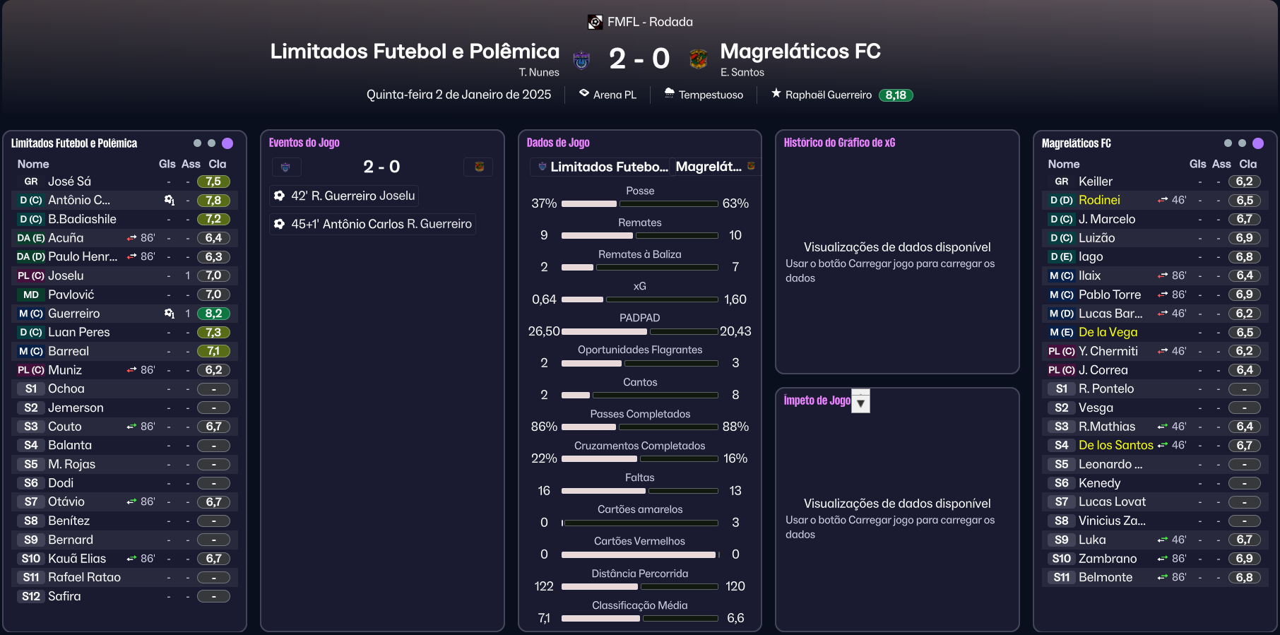Click the Posse possession bar
Screen dimensions: 1280x635
coord(639,203)
